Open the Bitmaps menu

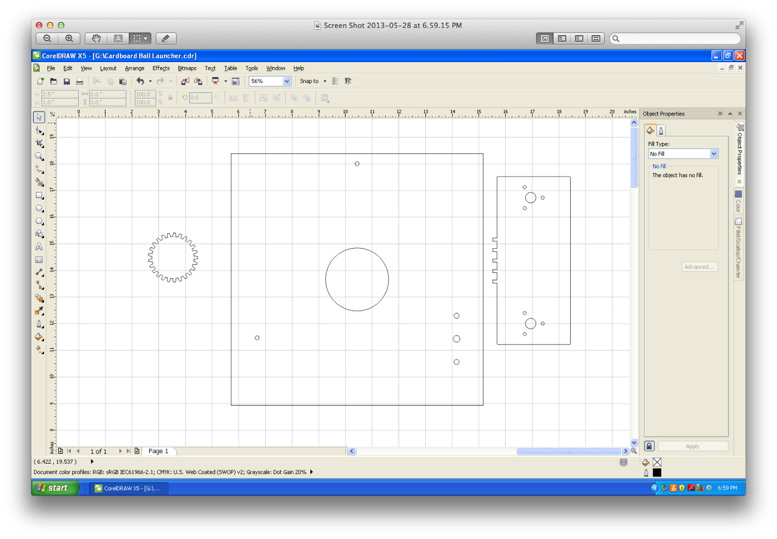point(187,68)
